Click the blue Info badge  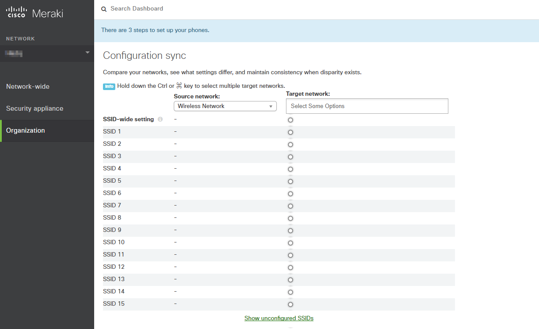pyautogui.click(x=109, y=86)
